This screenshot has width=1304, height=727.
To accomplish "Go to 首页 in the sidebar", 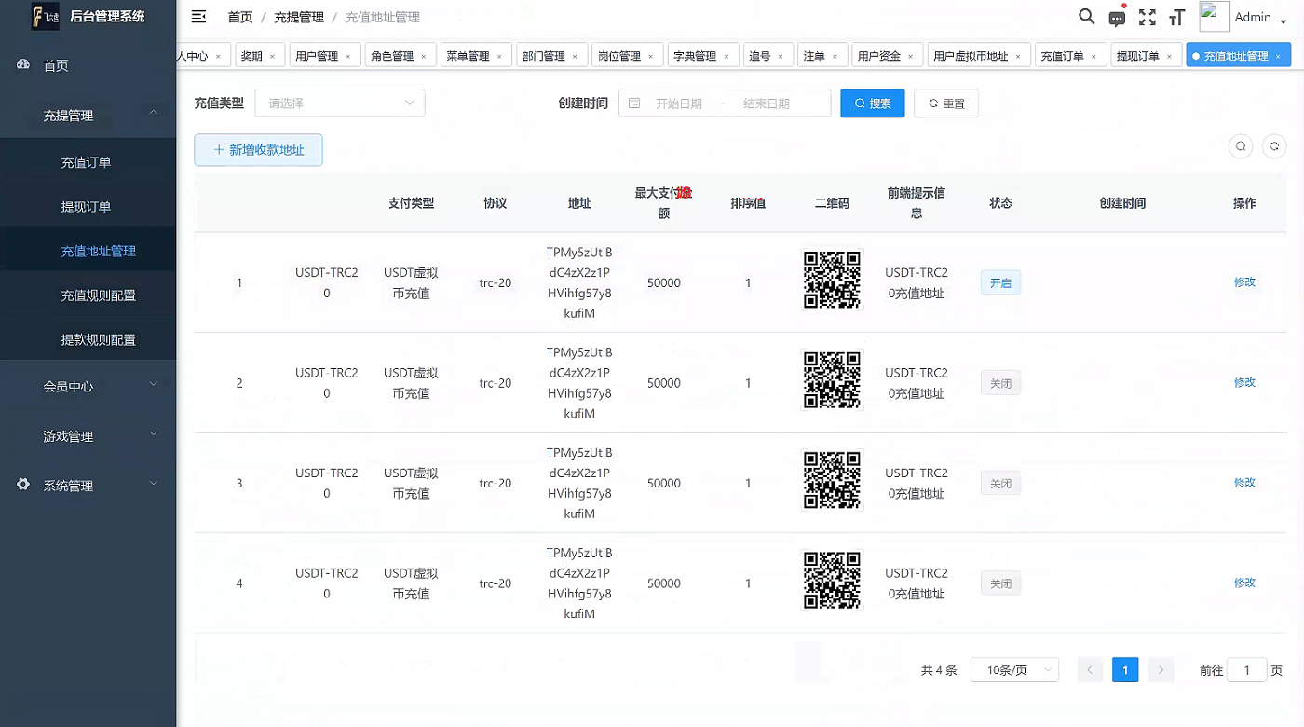I will (88, 65).
